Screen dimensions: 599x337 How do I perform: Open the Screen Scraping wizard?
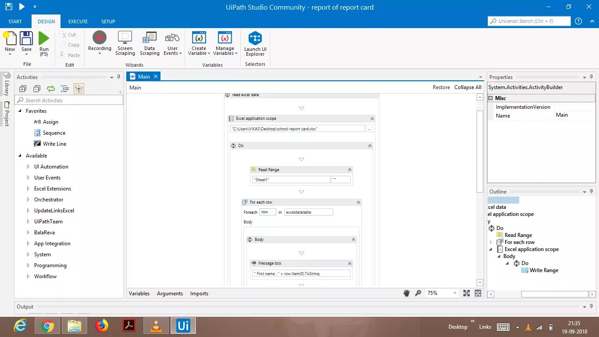[x=125, y=43]
